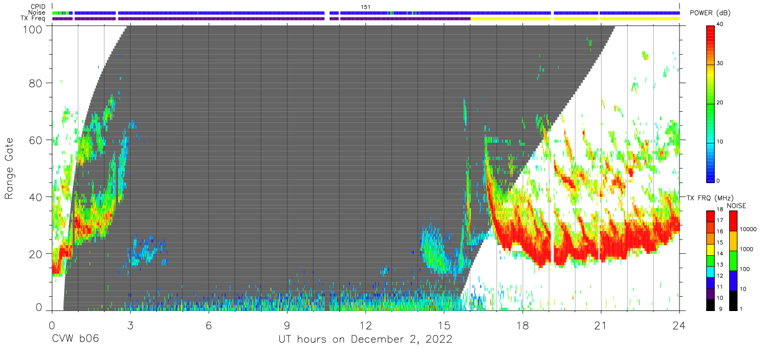Screen dimensions: 764x352
Task: Click the TX Freq row label
Action: coord(34,19)
